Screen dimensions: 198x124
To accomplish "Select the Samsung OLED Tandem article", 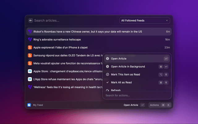I will pos(67,55).
